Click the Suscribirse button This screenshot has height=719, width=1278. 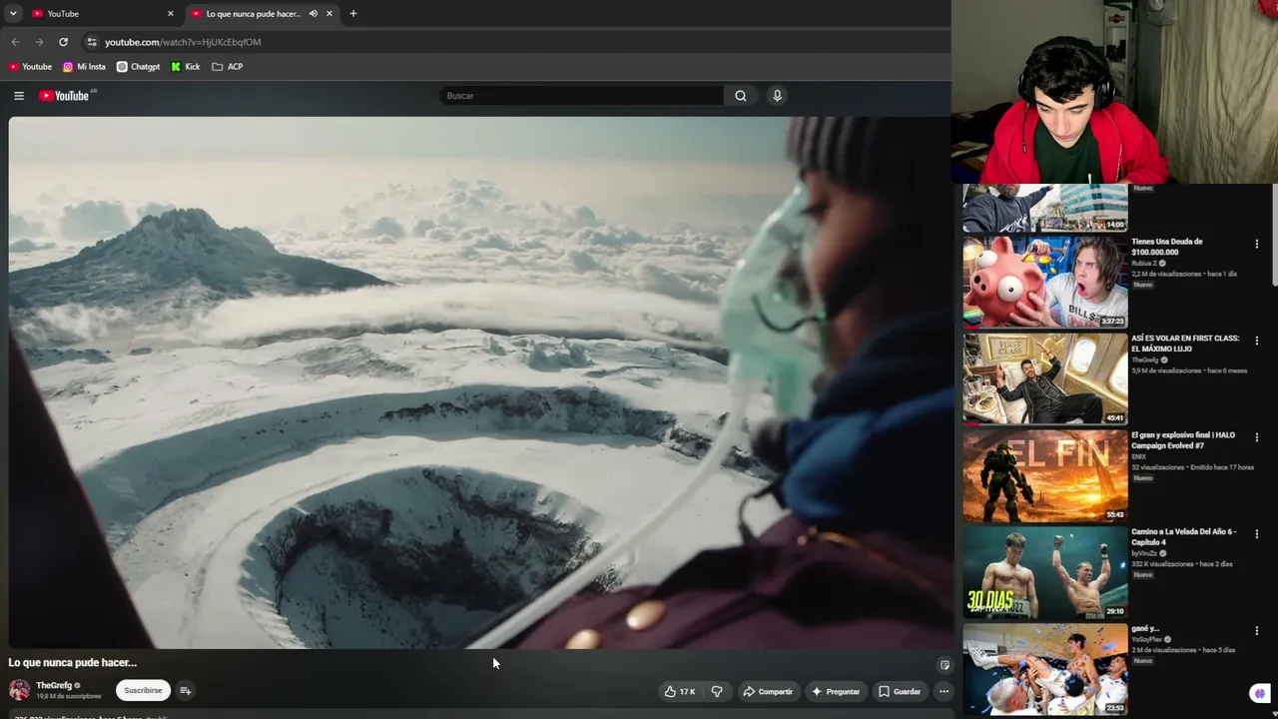143,690
